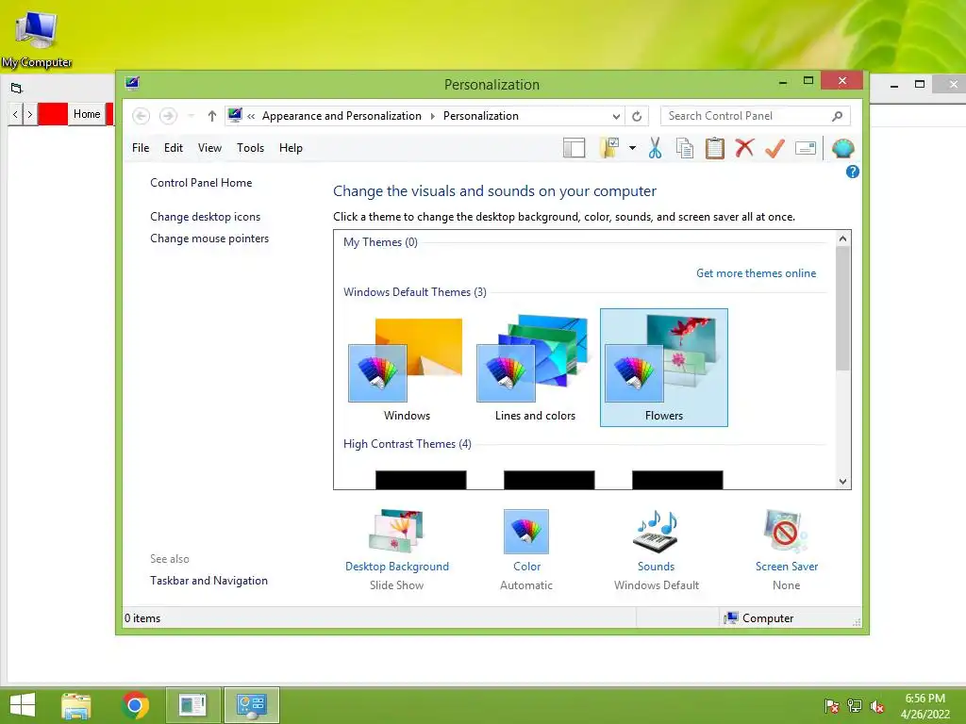The image size is (966, 724).
Task: Click the breadcrumb double chevron expander
Action: pos(251,116)
